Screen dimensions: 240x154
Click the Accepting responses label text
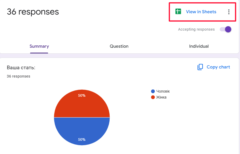[x=196, y=29]
